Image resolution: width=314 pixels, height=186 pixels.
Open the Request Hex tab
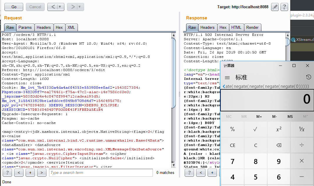click(59, 28)
